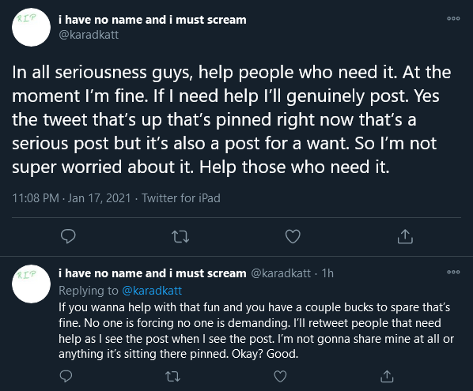Retweet the follow-up reply tweet
The height and width of the screenshot is (391, 473).
click(x=173, y=376)
